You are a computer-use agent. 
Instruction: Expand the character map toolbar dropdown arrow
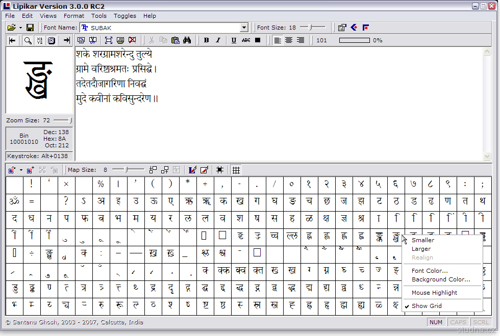click(x=20, y=170)
